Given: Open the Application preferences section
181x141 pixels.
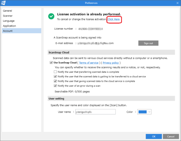Looking at the screenshot, I should 22,26.
